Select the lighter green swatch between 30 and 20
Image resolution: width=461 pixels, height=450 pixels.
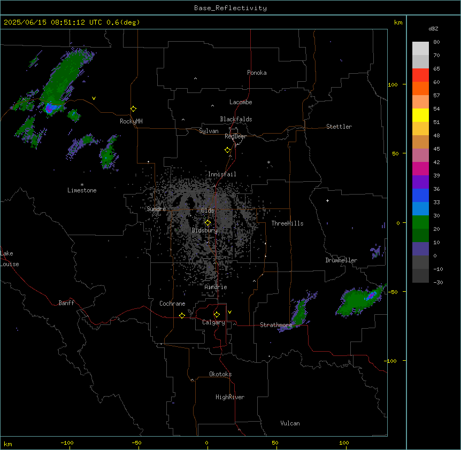click(420, 222)
